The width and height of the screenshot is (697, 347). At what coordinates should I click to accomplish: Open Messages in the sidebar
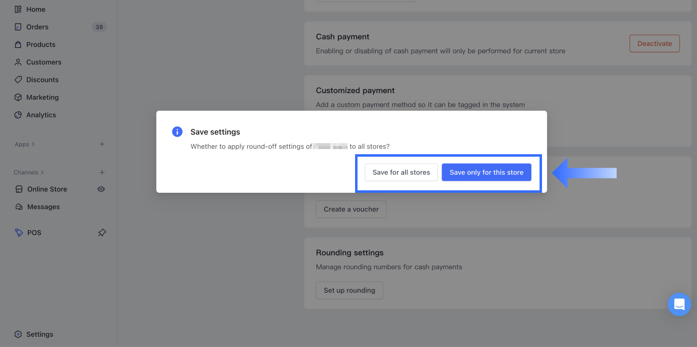[x=43, y=207]
